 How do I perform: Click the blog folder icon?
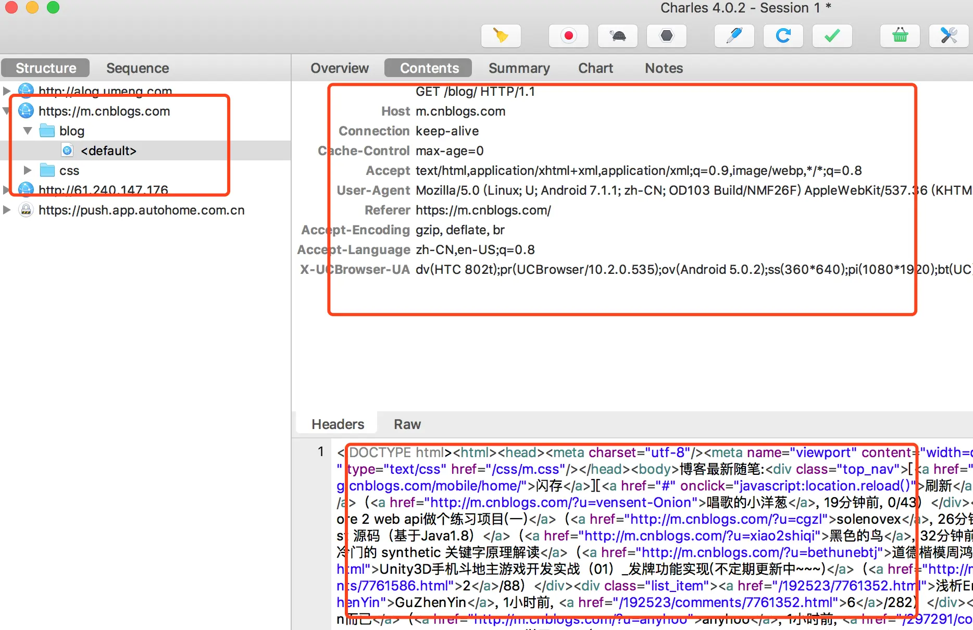point(47,131)
